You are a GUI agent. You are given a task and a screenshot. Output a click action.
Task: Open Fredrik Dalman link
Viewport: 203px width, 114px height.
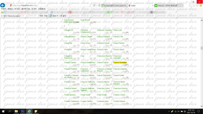pyautogui.click(x=119, y=101)
